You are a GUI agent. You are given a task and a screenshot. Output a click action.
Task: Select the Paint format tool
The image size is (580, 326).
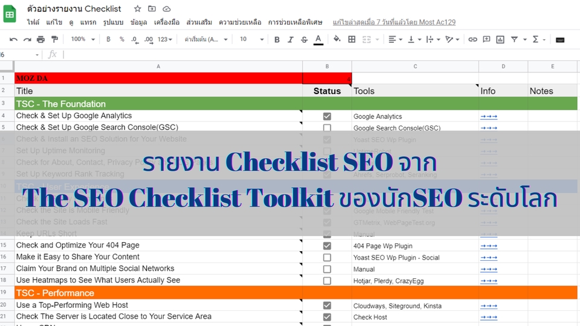[54, 40]
